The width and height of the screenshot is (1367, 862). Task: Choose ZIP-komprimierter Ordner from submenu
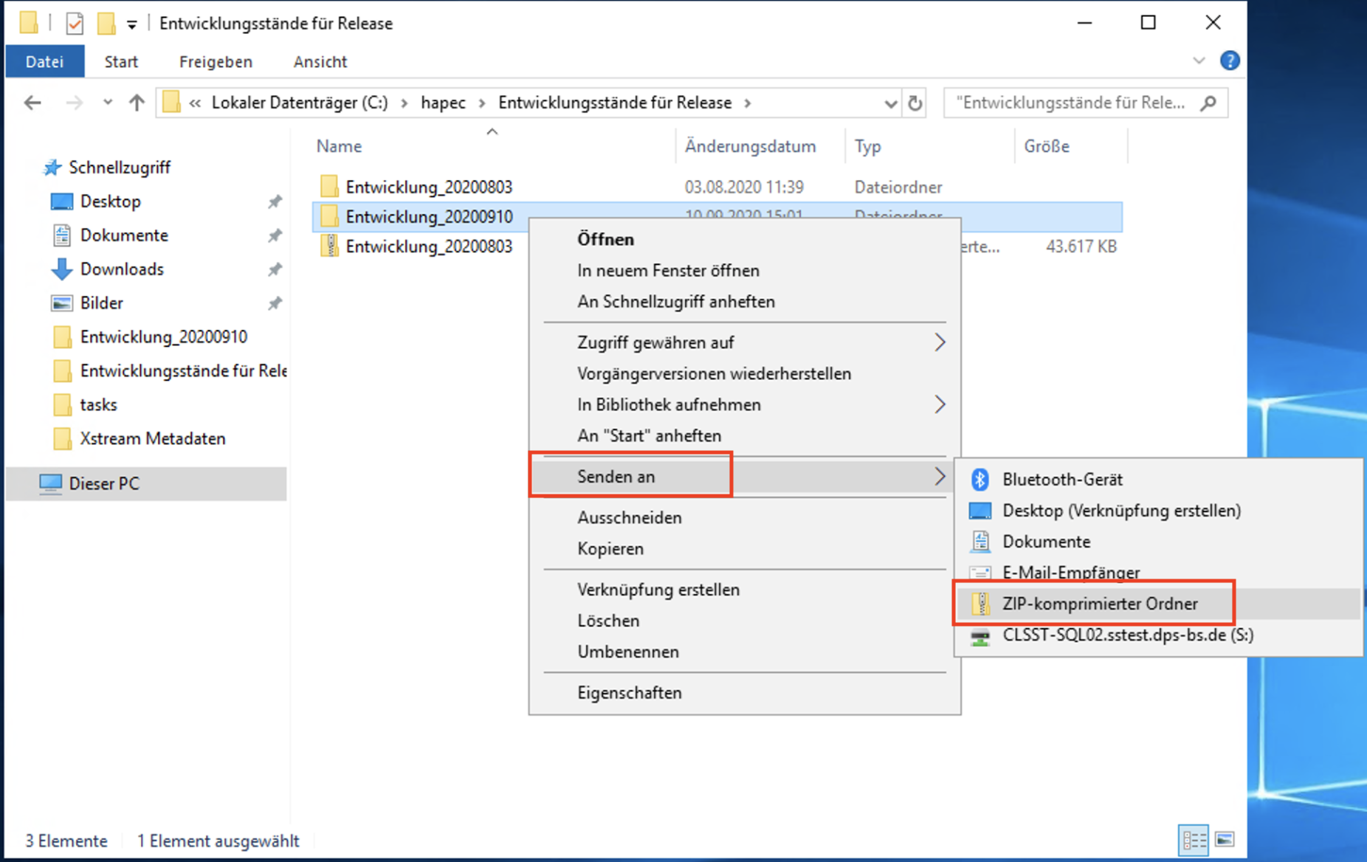coord(1099,604)
